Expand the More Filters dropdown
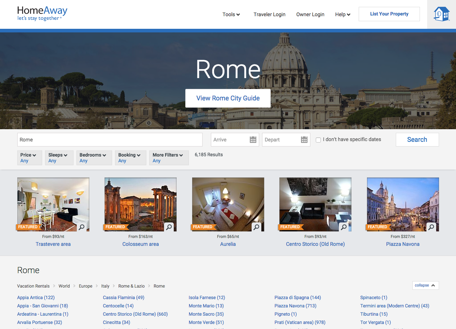Screen dimensions: 456x329 169,158
